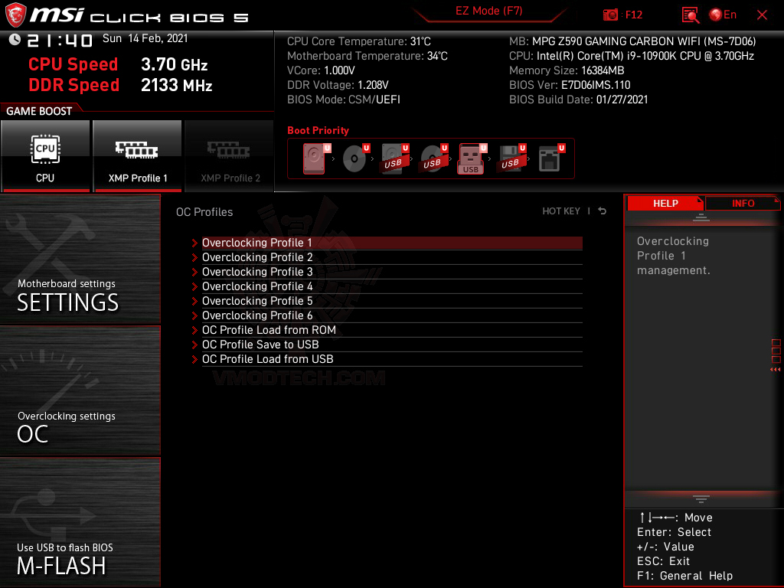Open the BIOS search tool
Viewport: 784px width, 588px height.
click(x=690, y=15)
